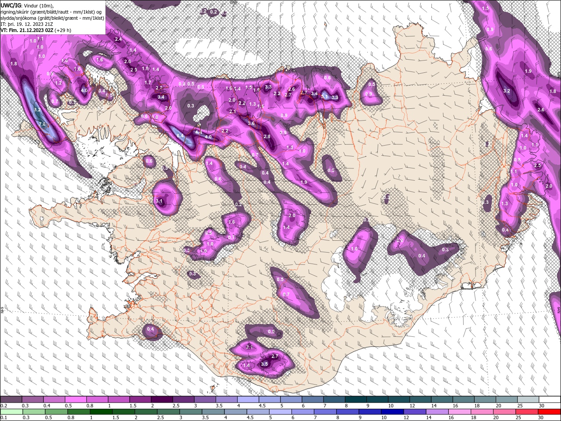Select the '3.3' precipitation value on the map
Viewport: 561px width, 421px height.
pos(269,87)
